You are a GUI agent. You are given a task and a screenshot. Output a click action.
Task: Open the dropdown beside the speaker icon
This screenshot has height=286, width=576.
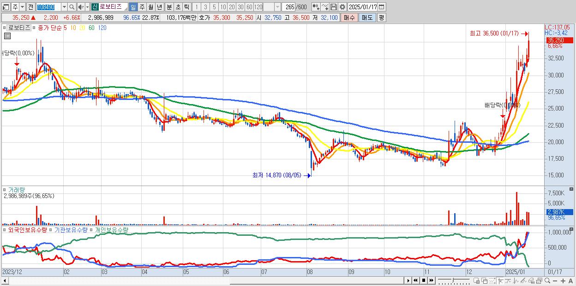[87, 7]
